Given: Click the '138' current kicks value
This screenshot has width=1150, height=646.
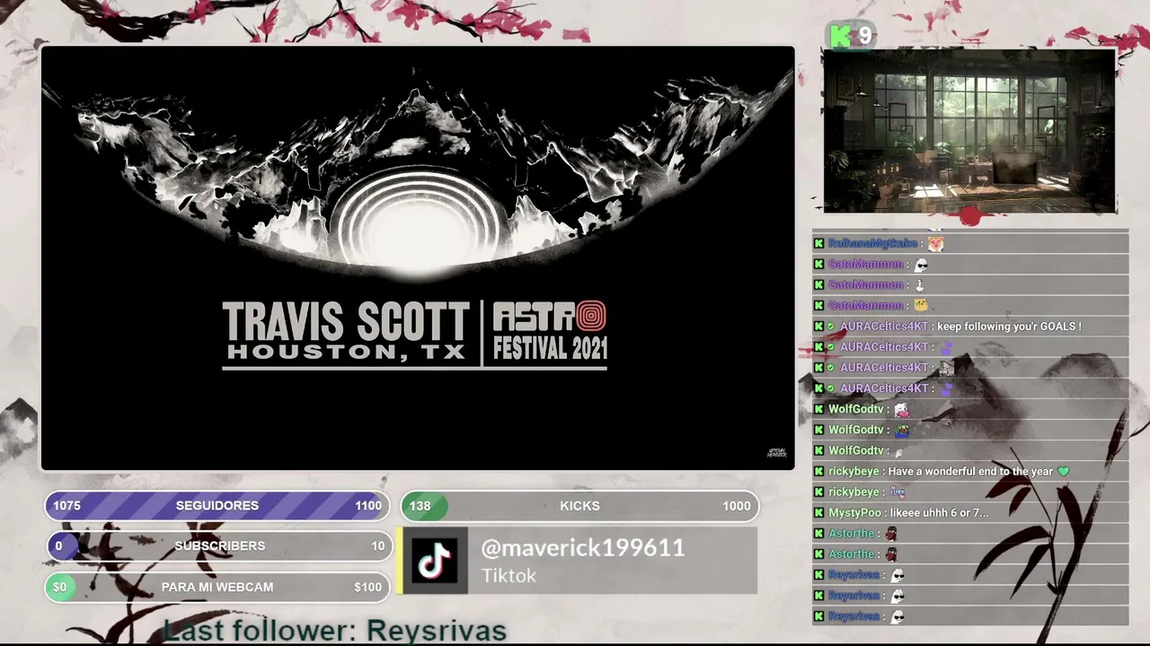Looking at the screenshot, I should click(420, 506).
